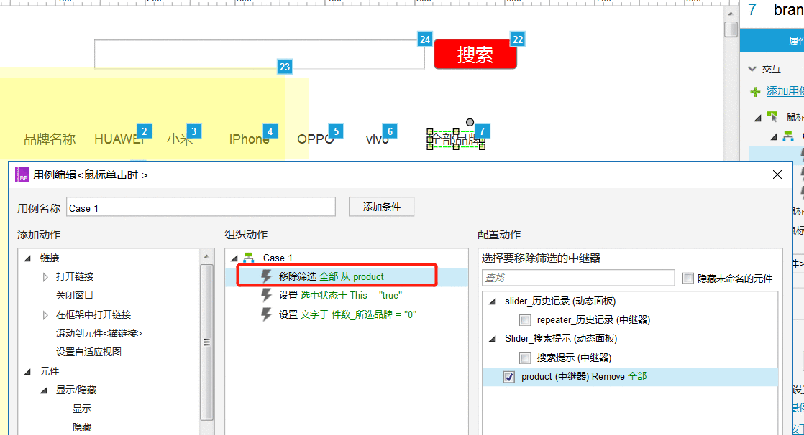Close the 用例编辑 dialog
The height and width of the screenshot is (435, 804).
[777, 174]
